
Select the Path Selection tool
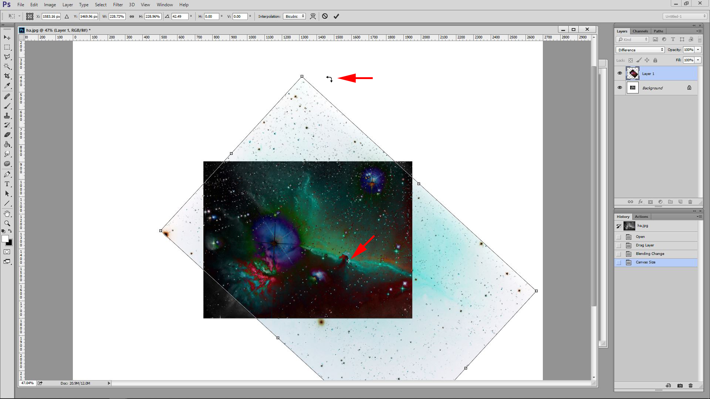(7, 194)
